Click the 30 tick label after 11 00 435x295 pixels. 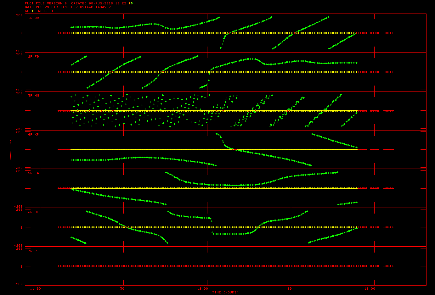(122, 288)
